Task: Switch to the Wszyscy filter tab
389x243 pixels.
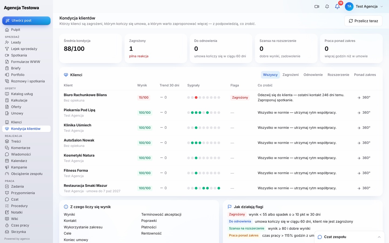Action: [x=270, y=75]
